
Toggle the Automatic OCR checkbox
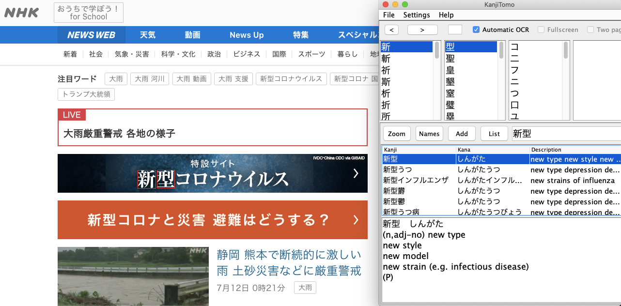coord(476,30)
